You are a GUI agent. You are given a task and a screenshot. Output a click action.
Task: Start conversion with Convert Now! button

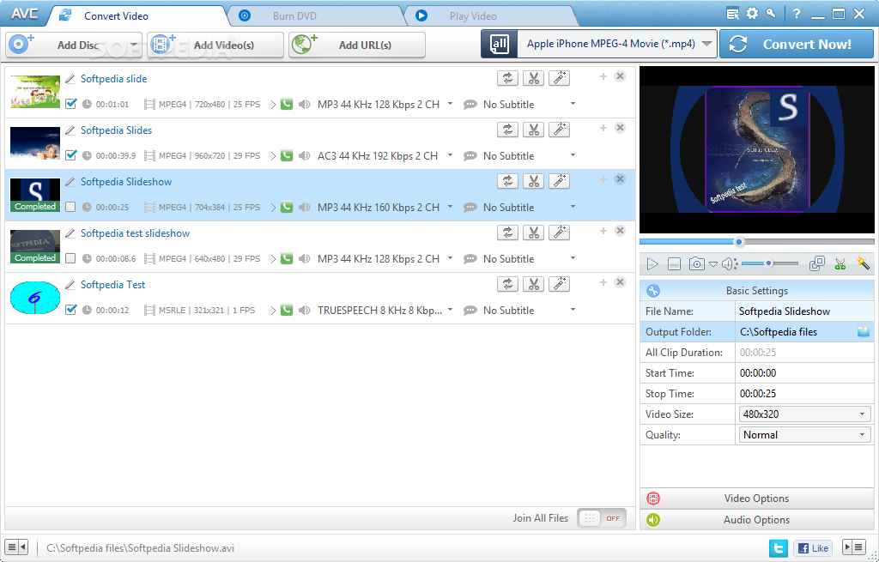796,44
